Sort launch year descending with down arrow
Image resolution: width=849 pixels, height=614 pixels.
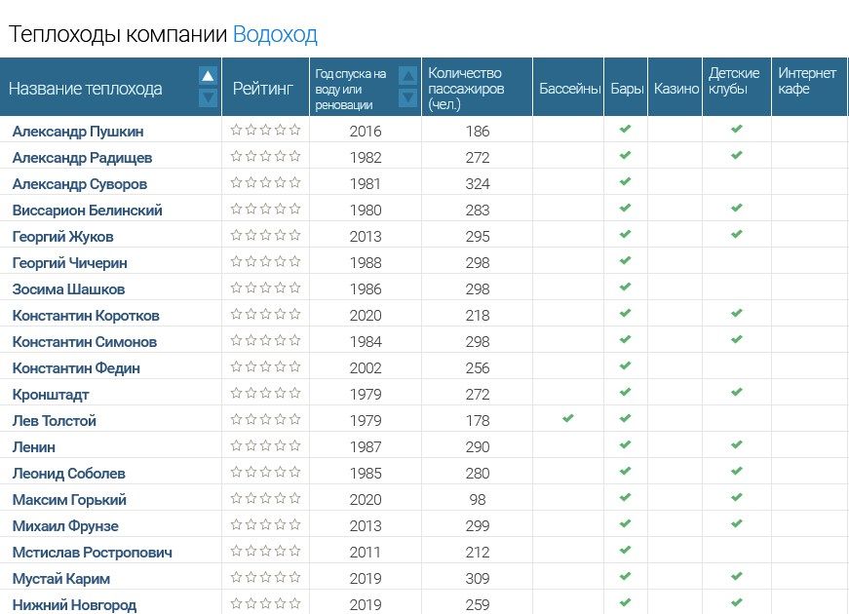click(x=408, y=97)
